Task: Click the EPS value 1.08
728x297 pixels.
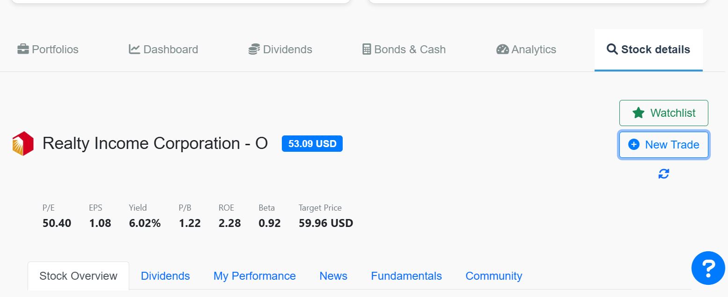Action: [100, 223]
